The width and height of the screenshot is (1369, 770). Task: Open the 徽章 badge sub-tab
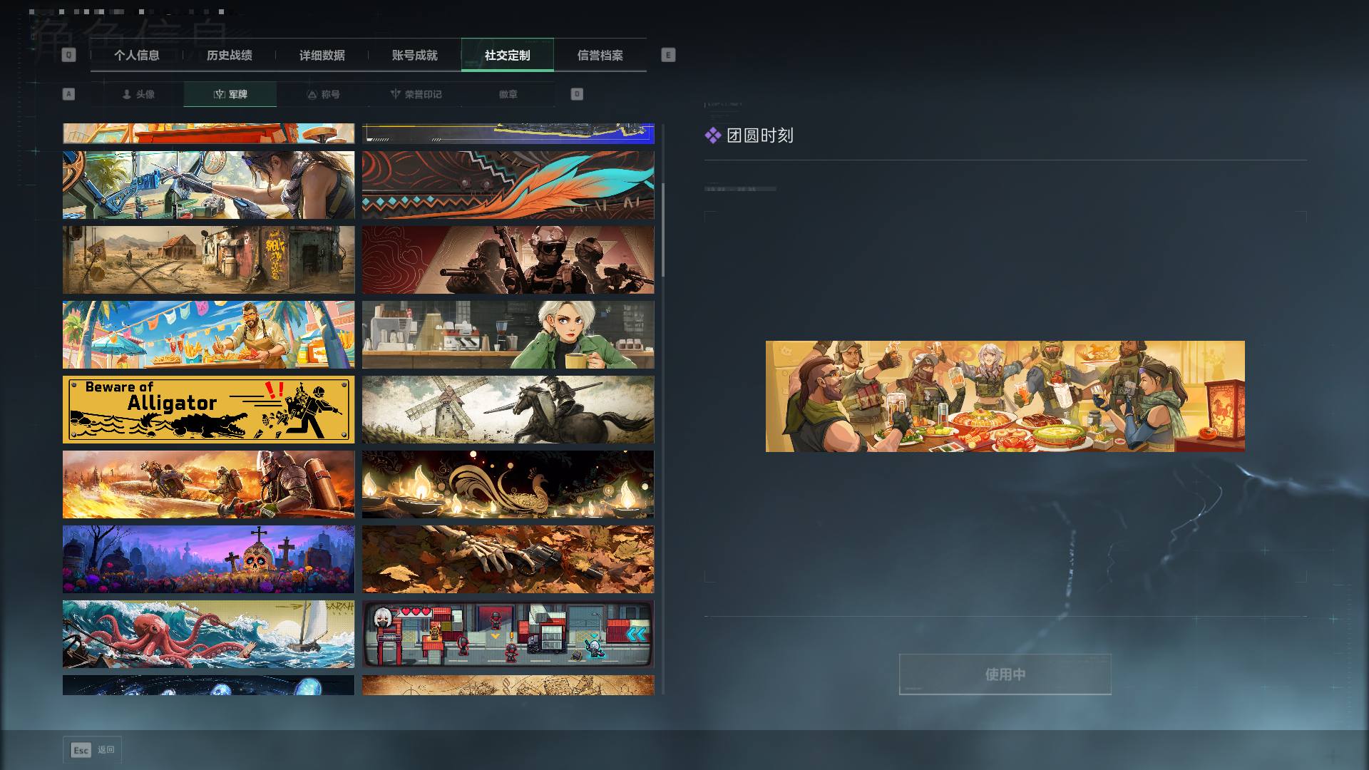[508, 94]
